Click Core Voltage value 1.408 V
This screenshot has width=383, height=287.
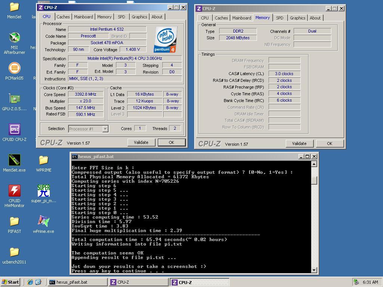click(133, 49)
